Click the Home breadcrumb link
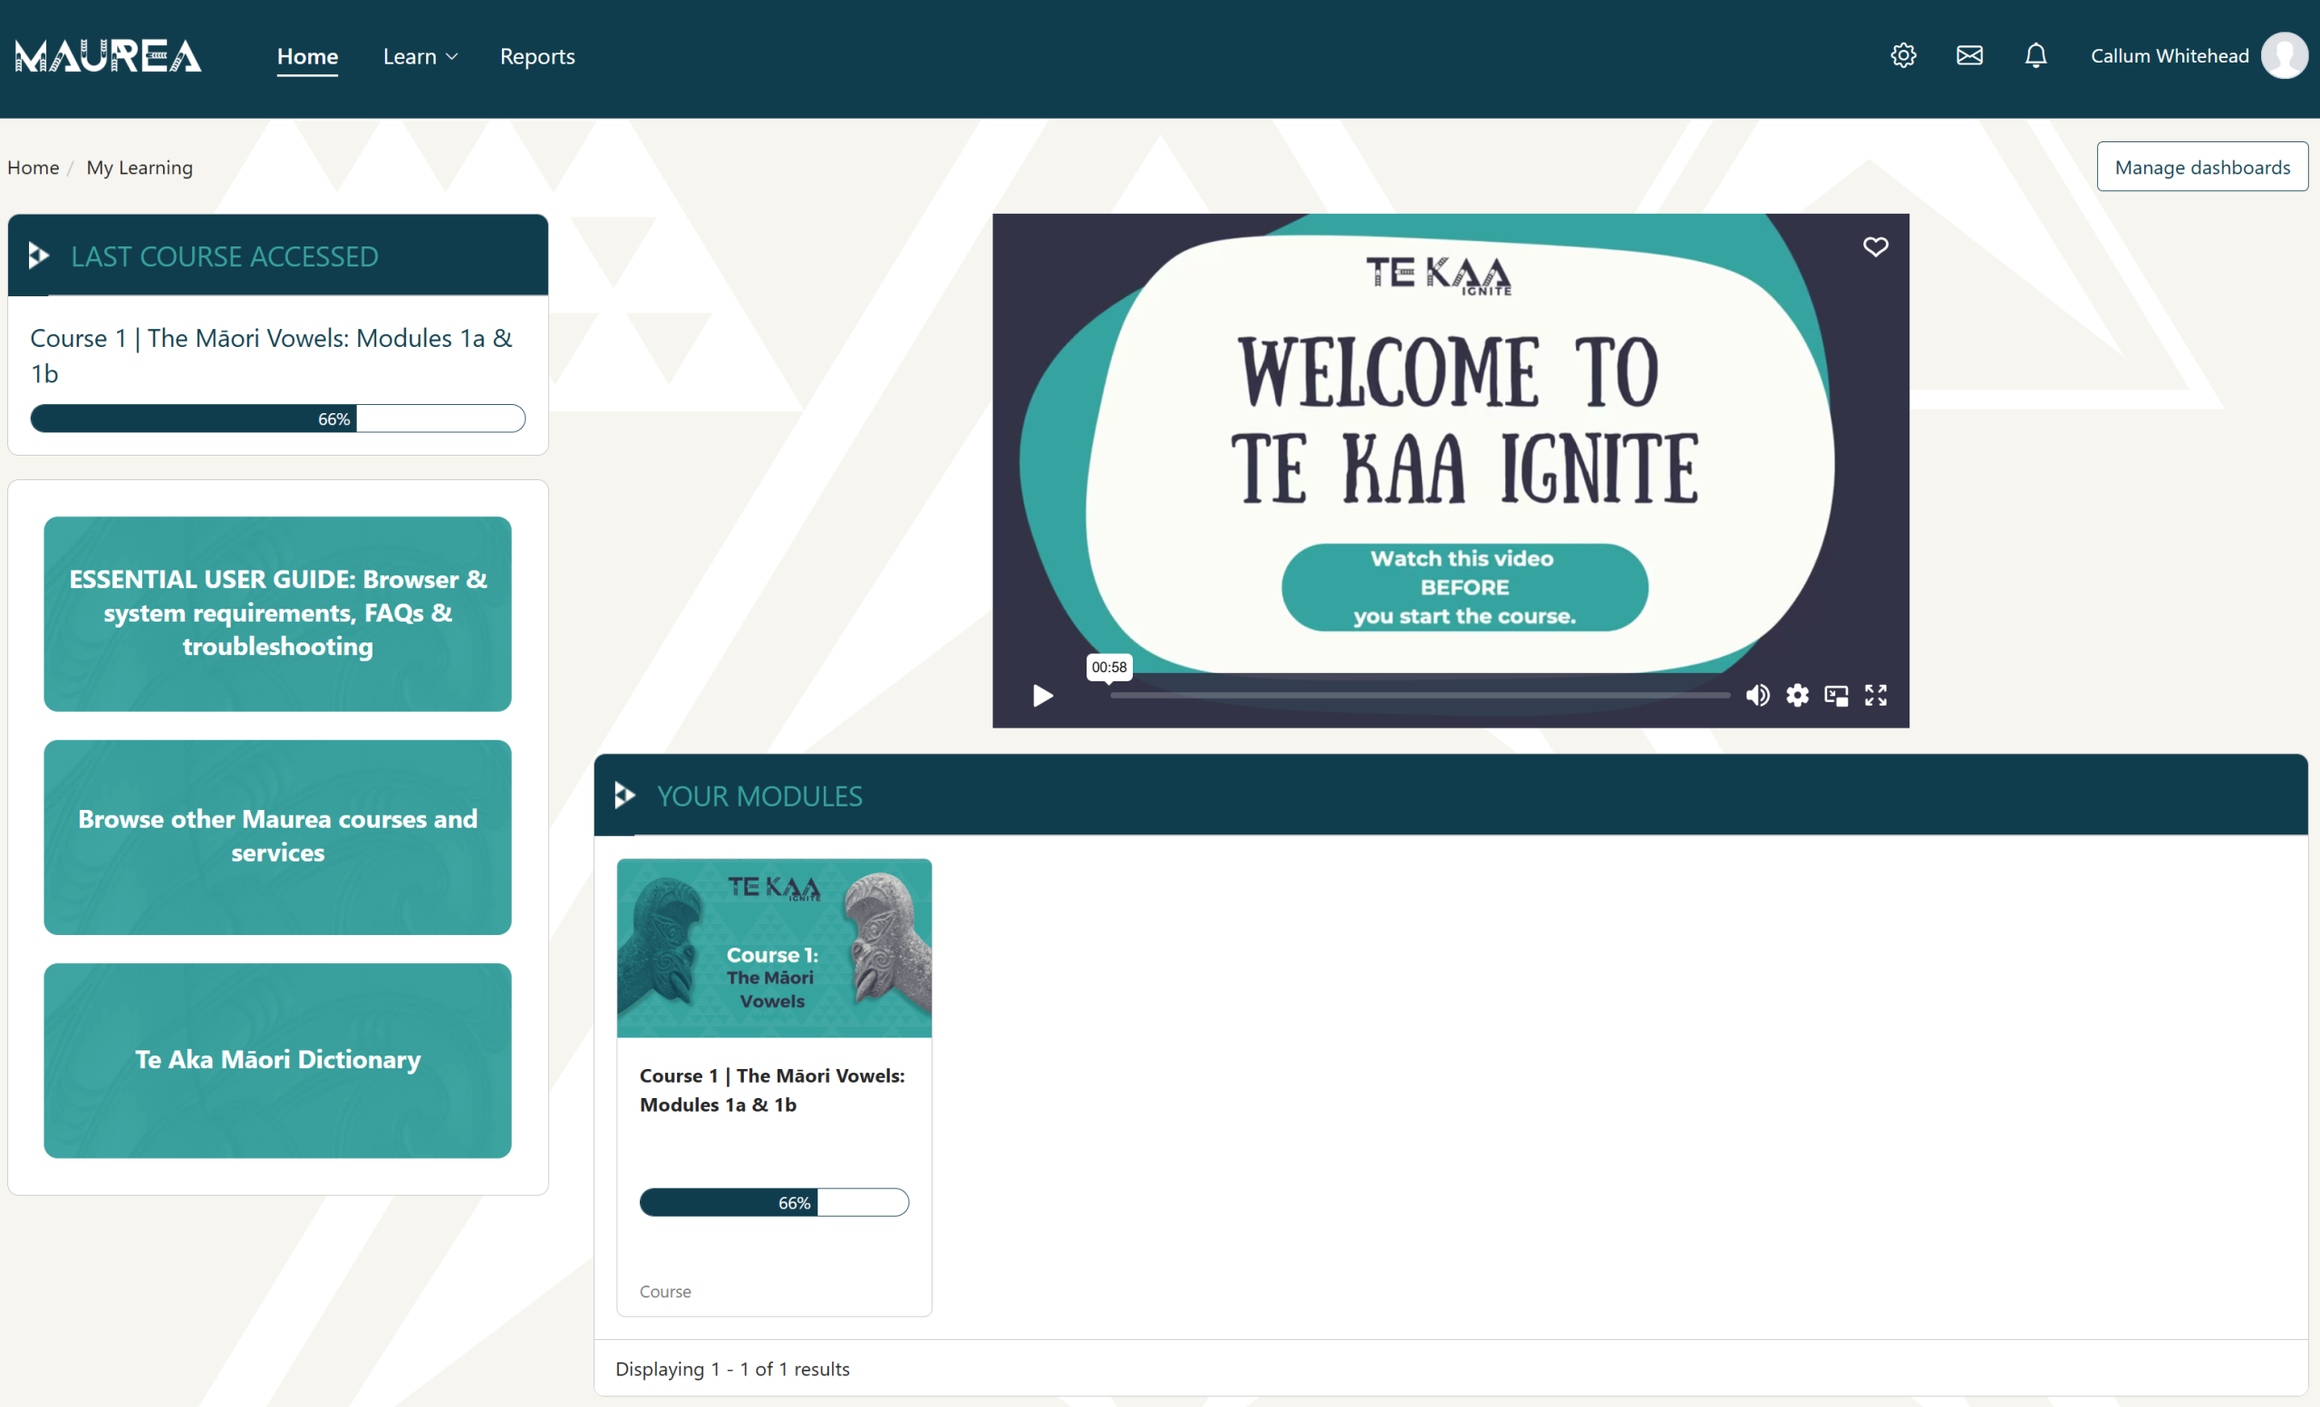 pyautogui.click(x=33, y=168)
